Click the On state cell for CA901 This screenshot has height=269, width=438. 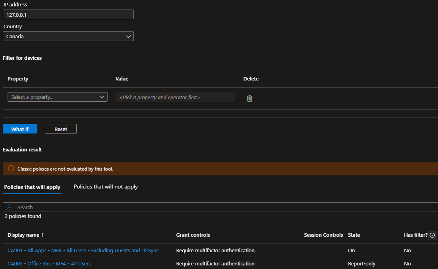point(351,250)
